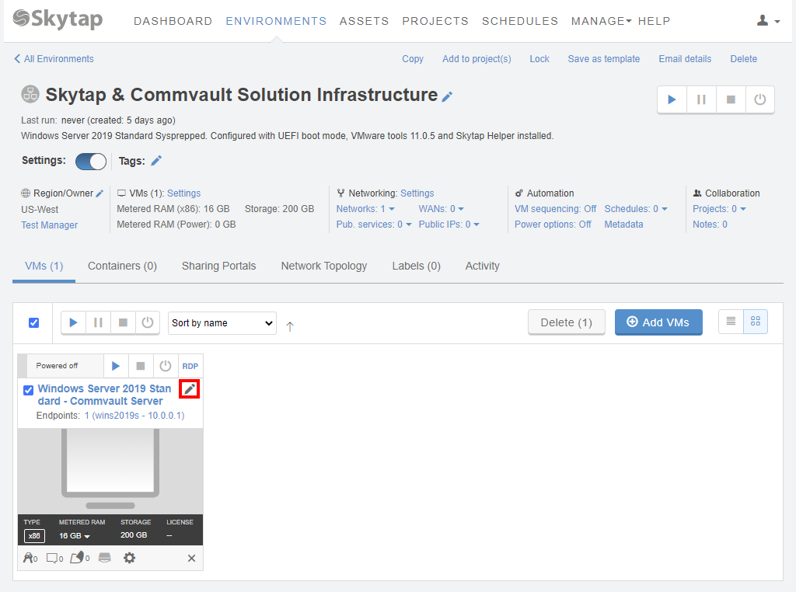Screen dimensions: 796x592
Task: Open RDP connection for the VM
Action: click(190, 366)
